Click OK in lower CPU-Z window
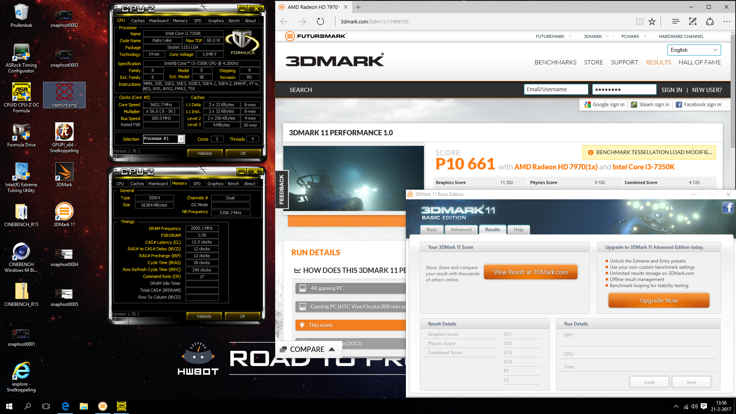The width and height of the screenshot is (736, 414). click(242, 316)
